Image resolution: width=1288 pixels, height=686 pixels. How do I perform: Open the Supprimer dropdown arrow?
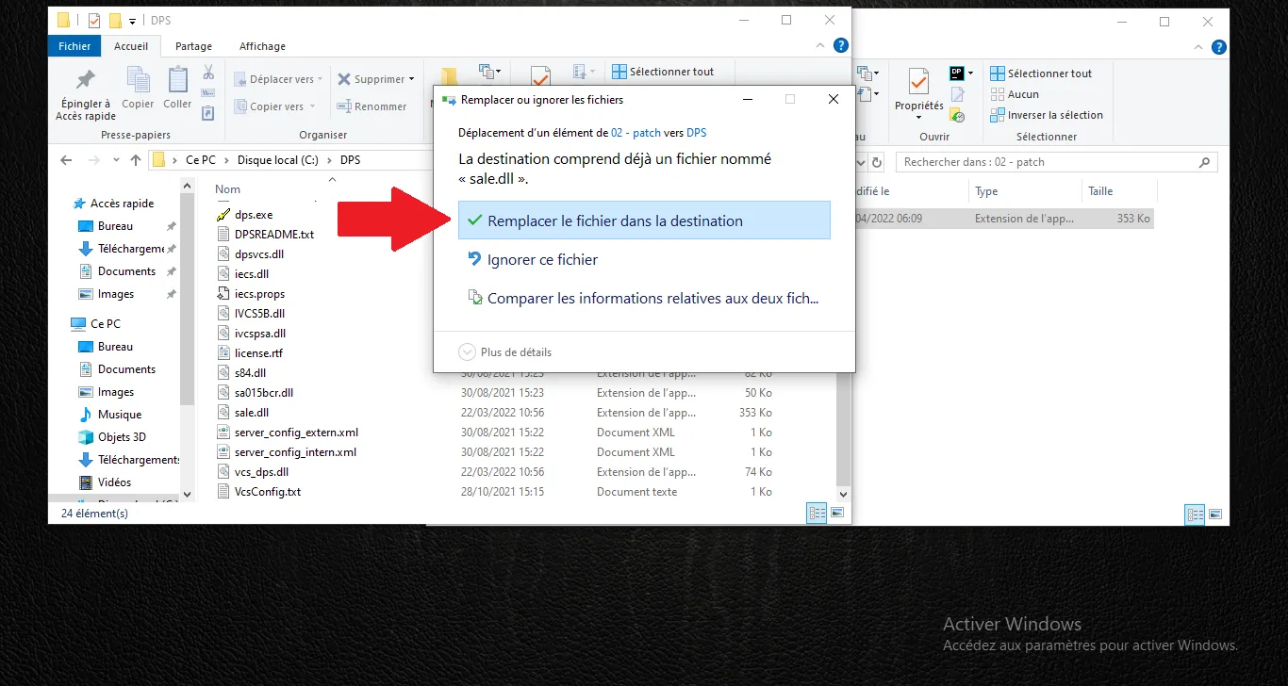click(412, 80)
